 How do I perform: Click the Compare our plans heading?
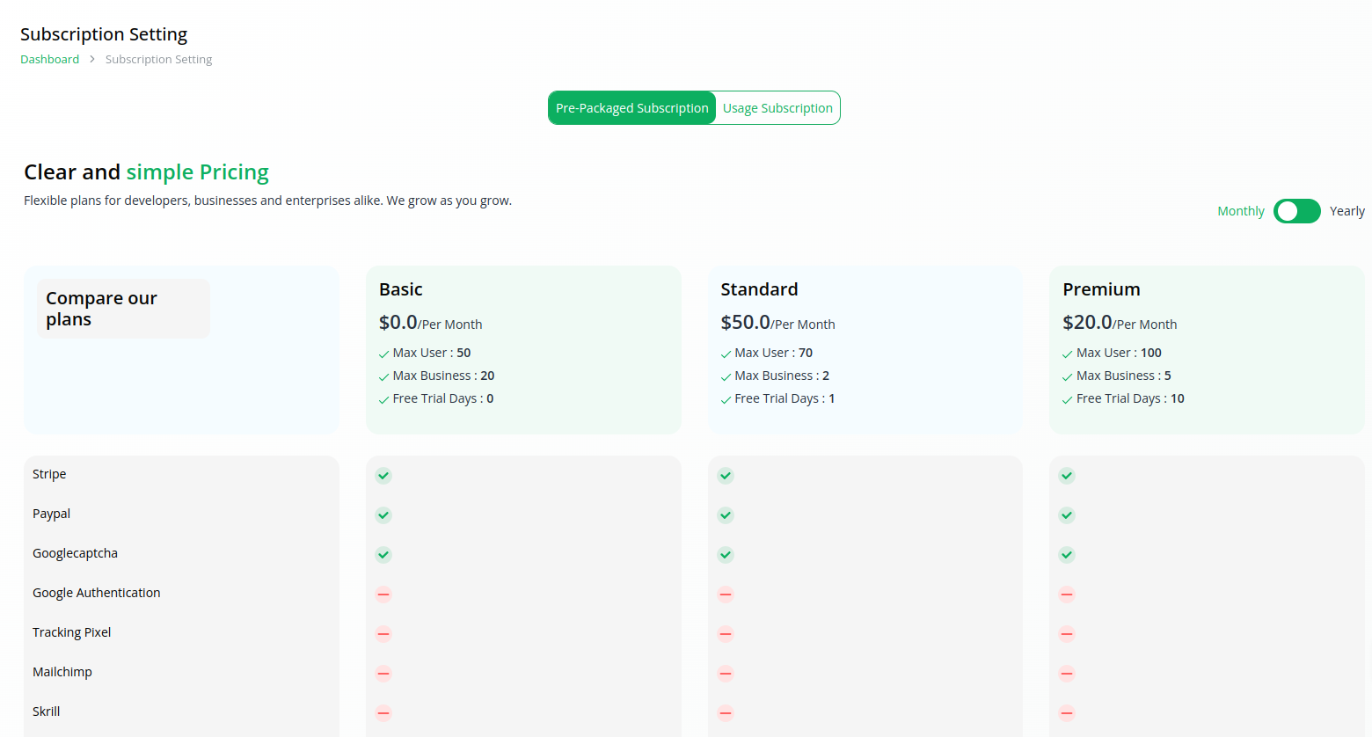[101, 309]
